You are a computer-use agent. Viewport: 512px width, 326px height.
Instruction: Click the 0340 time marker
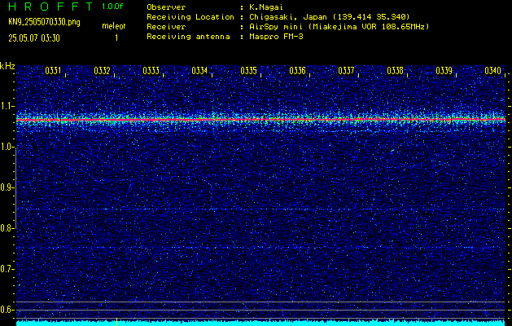click(x=492, y=71)
